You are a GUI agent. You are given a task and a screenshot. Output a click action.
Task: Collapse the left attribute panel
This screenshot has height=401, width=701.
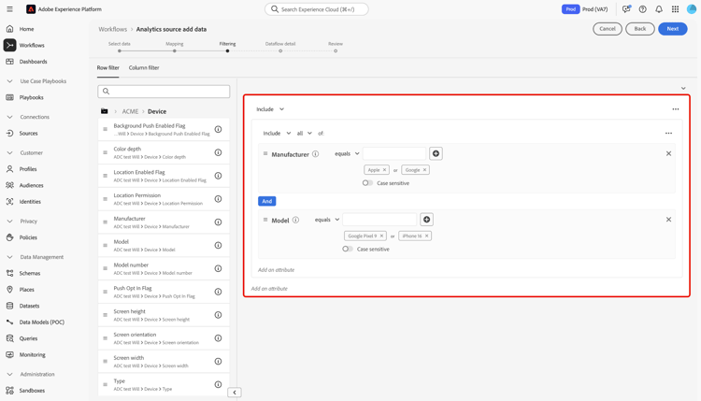[235, 393]
